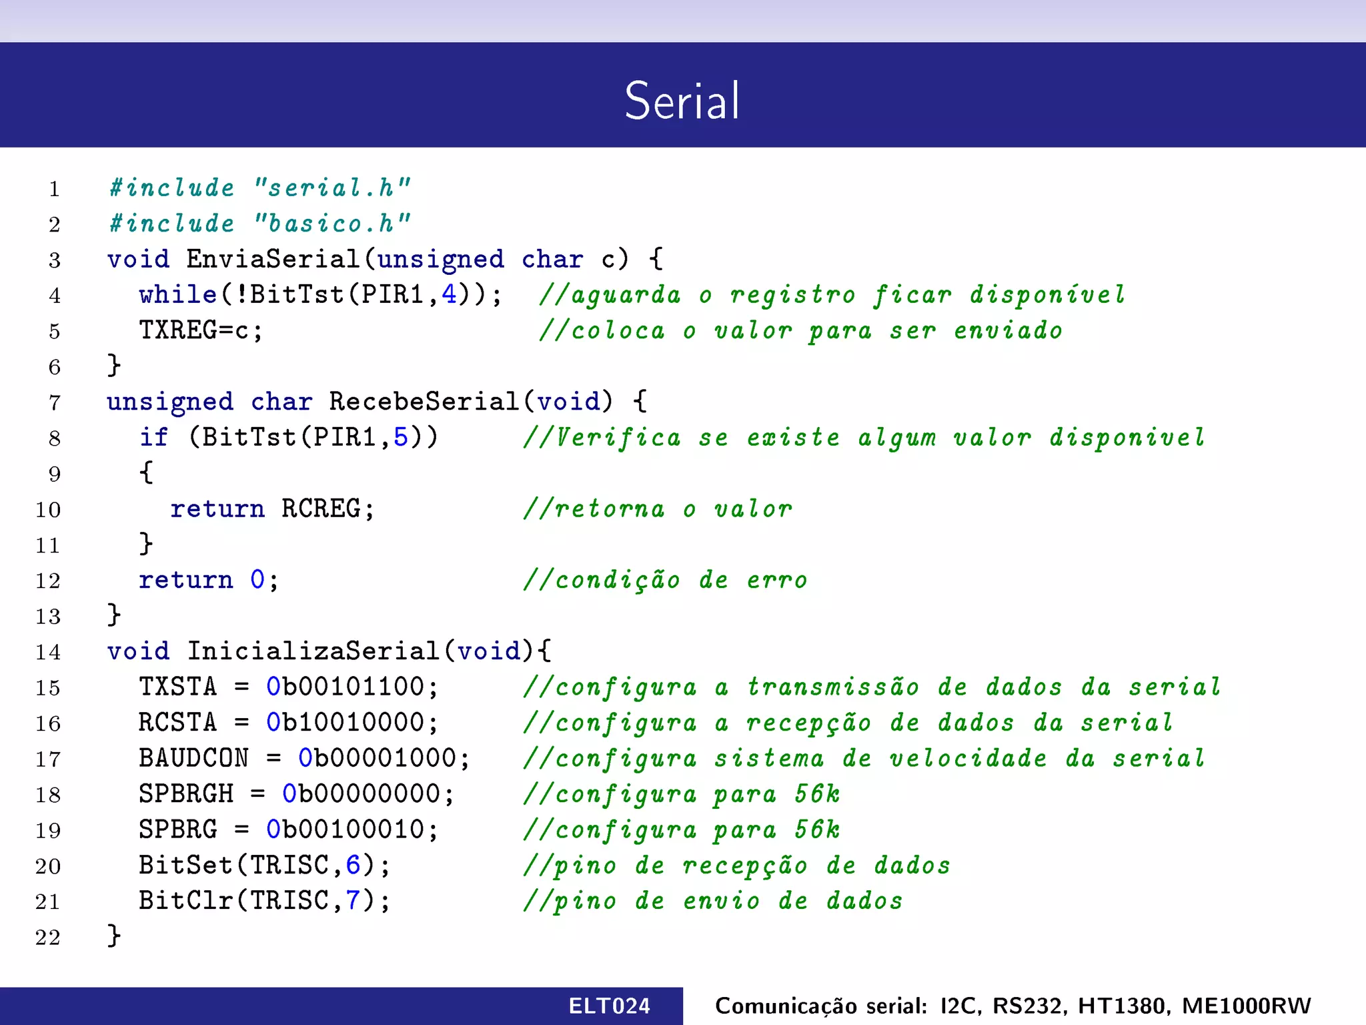1366x1025 pixels.
Task: Click 'unsigned char RecebeSerial(void) {'
Action: click(x=377, y=402)
